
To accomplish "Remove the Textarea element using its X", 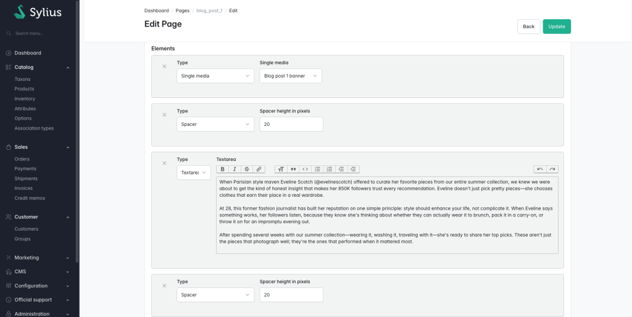I will 164,163.
